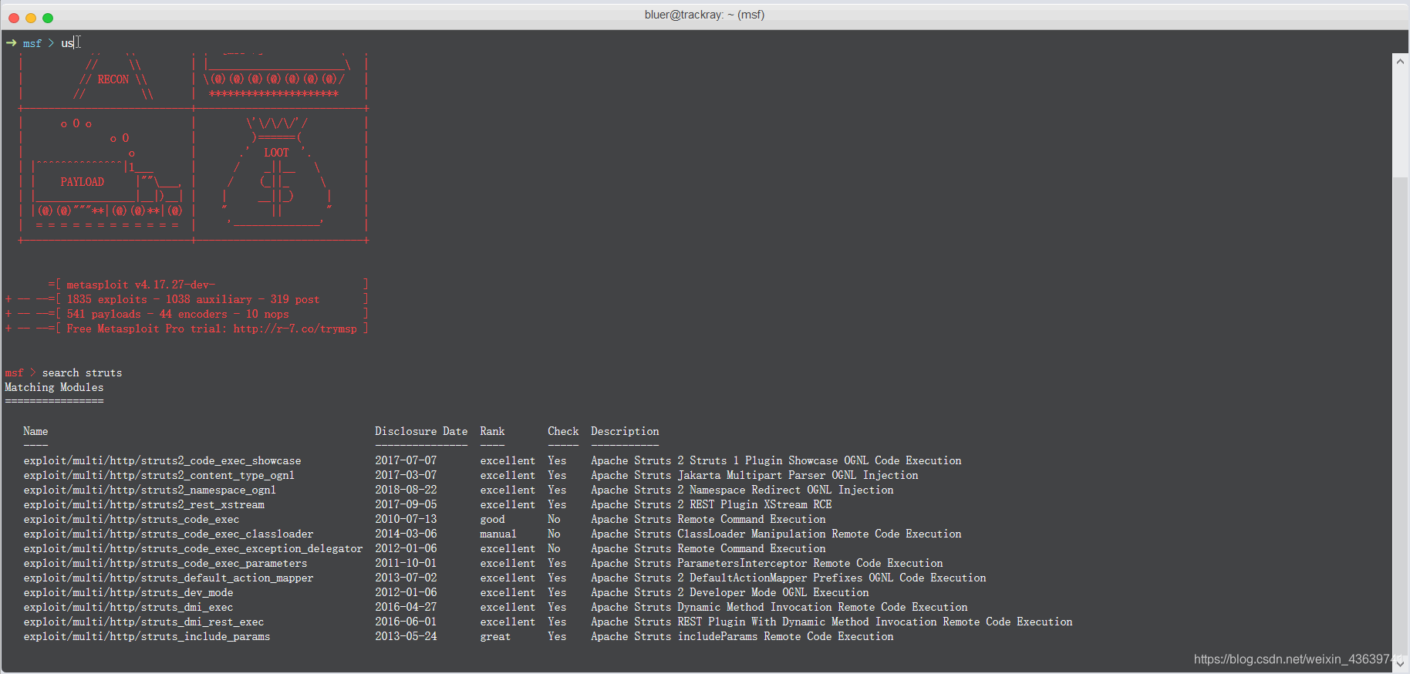Select module struts_include_params

pos(147,636)
